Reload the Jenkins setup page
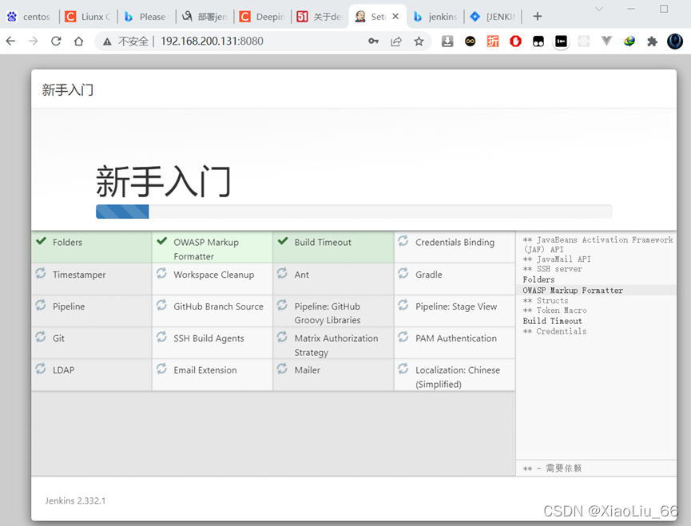 56,42
